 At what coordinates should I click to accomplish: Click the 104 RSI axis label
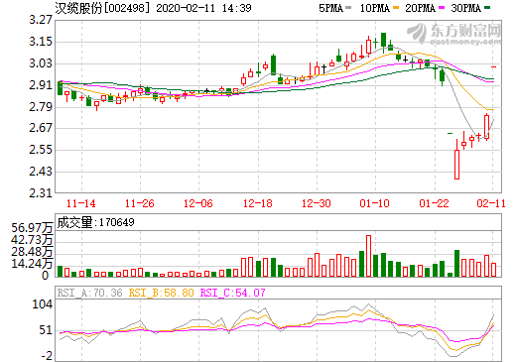(42, 304)
